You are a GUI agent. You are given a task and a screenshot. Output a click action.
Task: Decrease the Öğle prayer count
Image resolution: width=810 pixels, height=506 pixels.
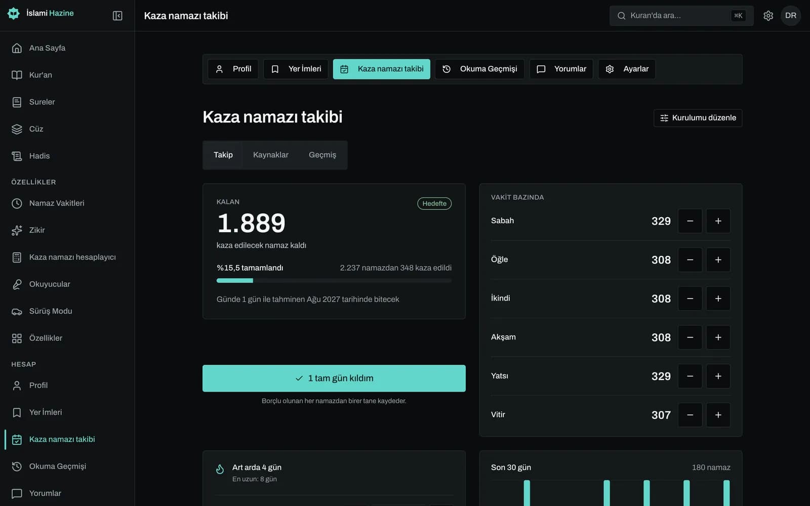(x=690, y=260)
